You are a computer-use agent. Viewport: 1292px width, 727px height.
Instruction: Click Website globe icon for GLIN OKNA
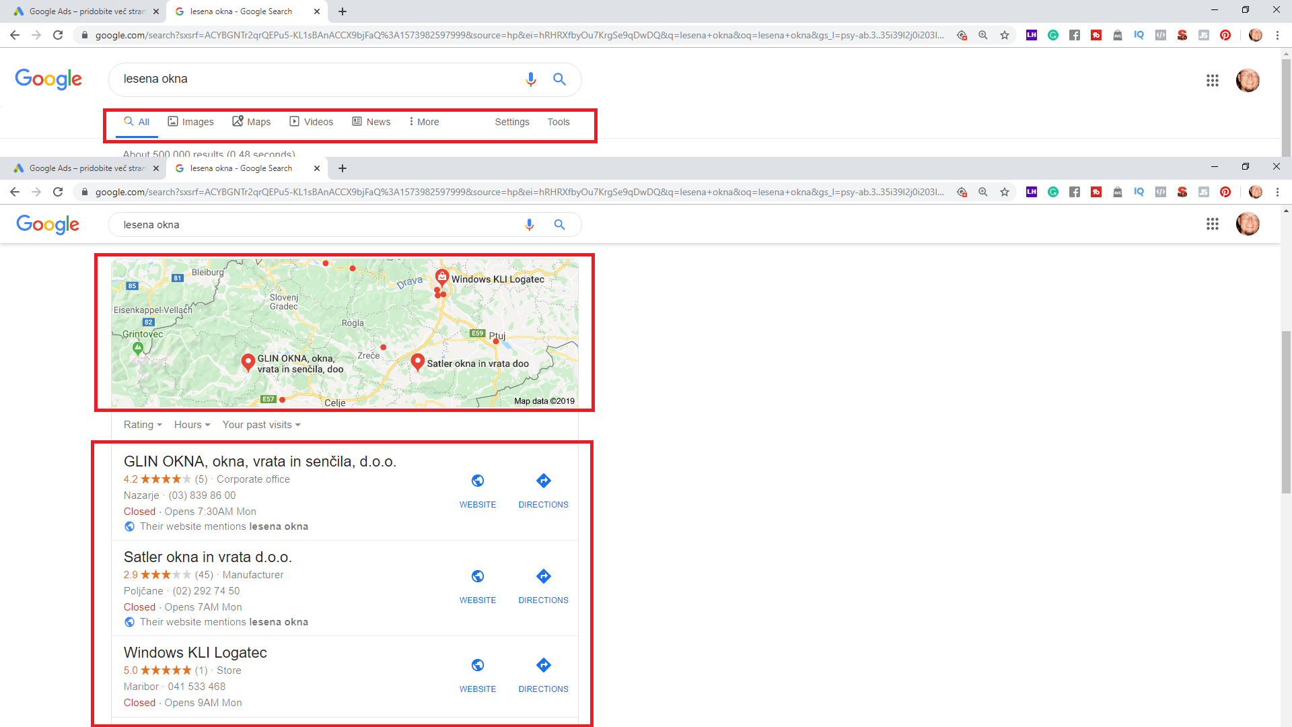(477, 481)
